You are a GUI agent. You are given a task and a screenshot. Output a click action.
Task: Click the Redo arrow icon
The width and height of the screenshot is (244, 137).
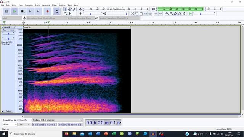coord(160,14)
